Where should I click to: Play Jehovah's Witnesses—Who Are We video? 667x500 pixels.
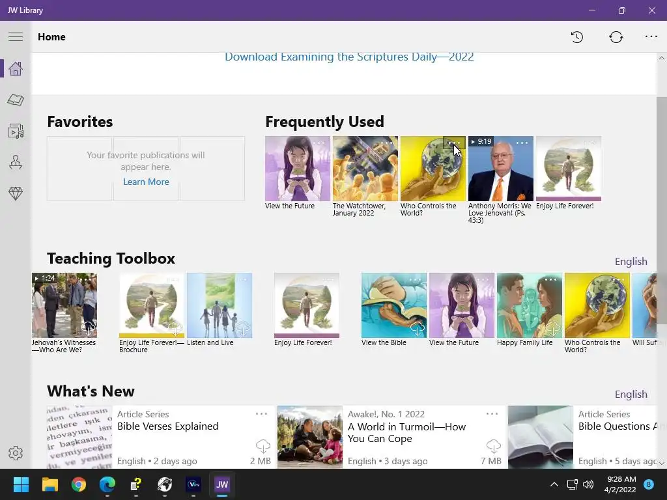pos(64,305)
